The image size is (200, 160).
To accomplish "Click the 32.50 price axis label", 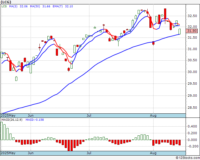I will (x=192, y=16).
